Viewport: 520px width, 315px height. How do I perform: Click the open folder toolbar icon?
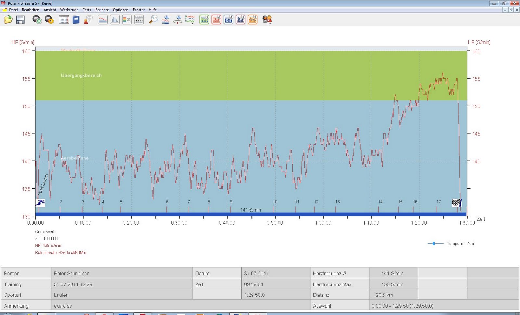tap(8, 19)
